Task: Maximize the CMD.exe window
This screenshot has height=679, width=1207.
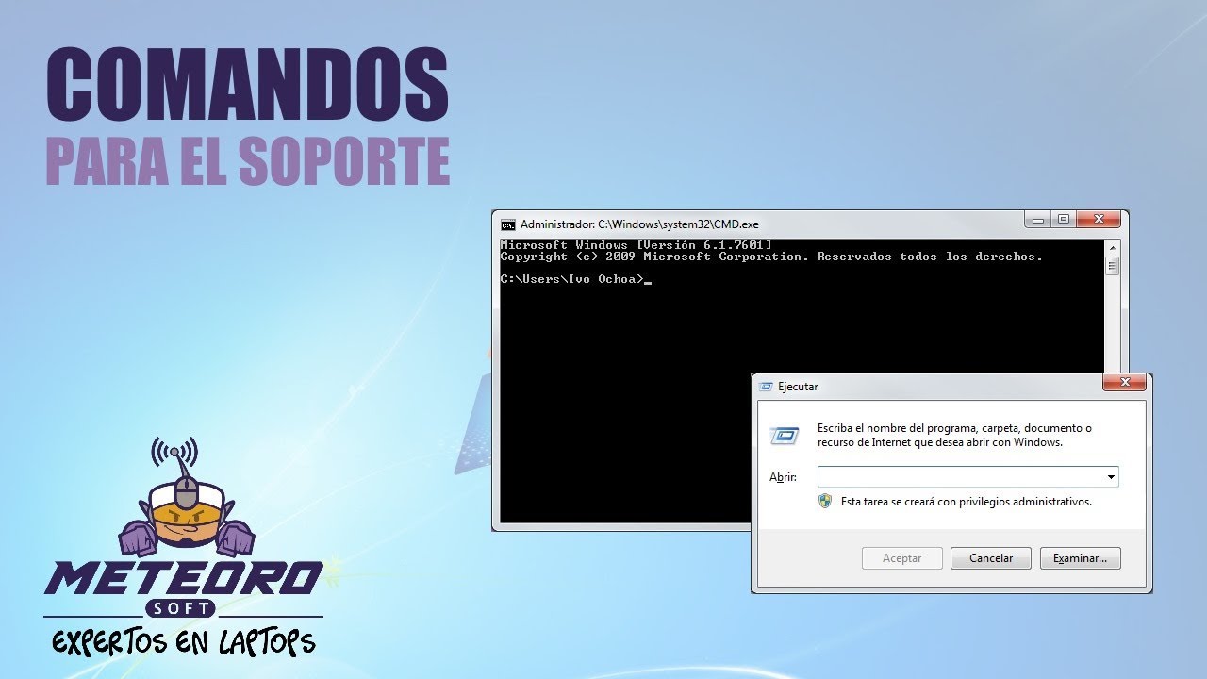Action: (x=1064, y=219)
